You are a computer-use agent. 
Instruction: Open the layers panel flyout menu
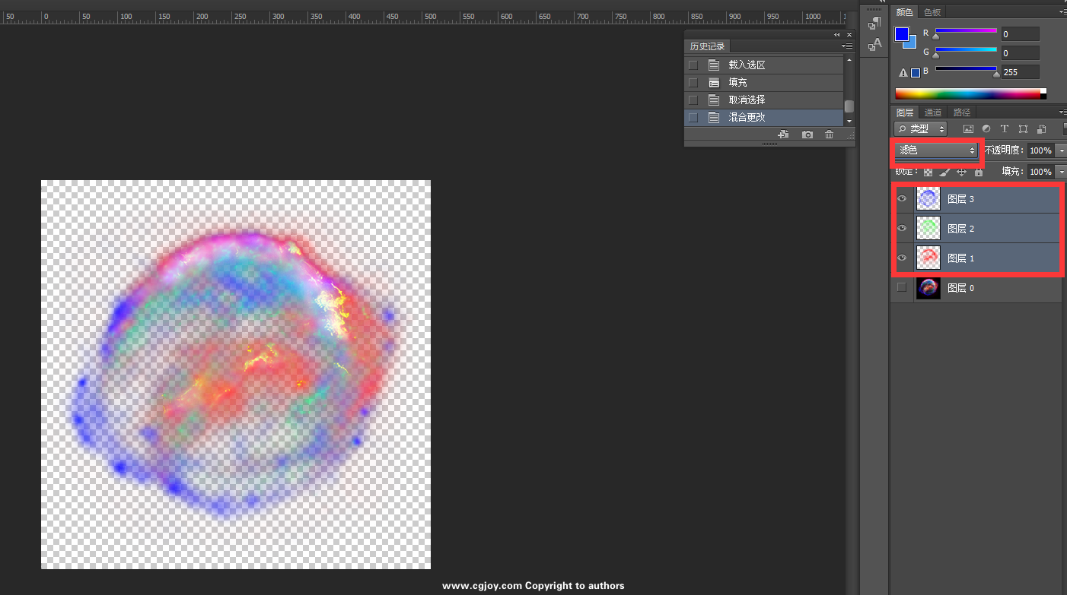click(1062, 112)
